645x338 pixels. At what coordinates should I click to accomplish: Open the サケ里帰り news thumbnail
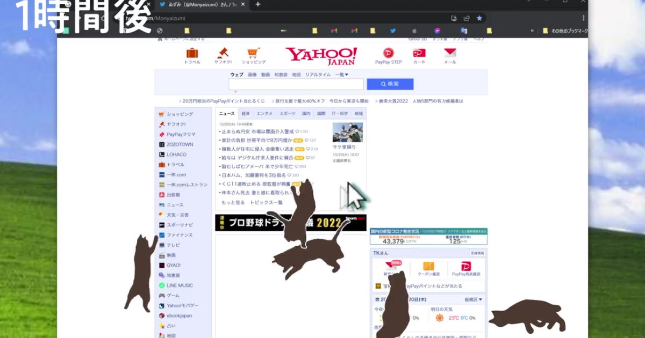(347, 133)
